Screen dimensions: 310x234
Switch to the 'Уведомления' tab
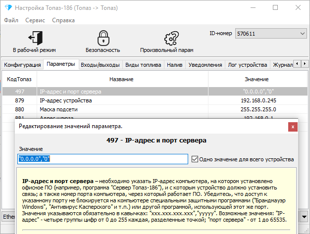pos(205,65)
